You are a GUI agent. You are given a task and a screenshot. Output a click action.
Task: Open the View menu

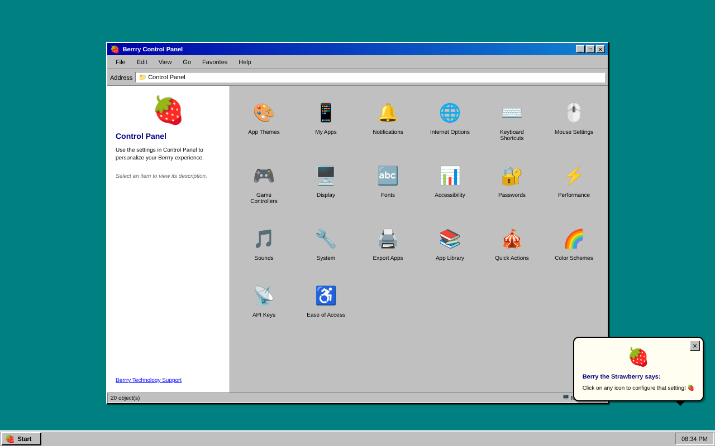[165, 62]
